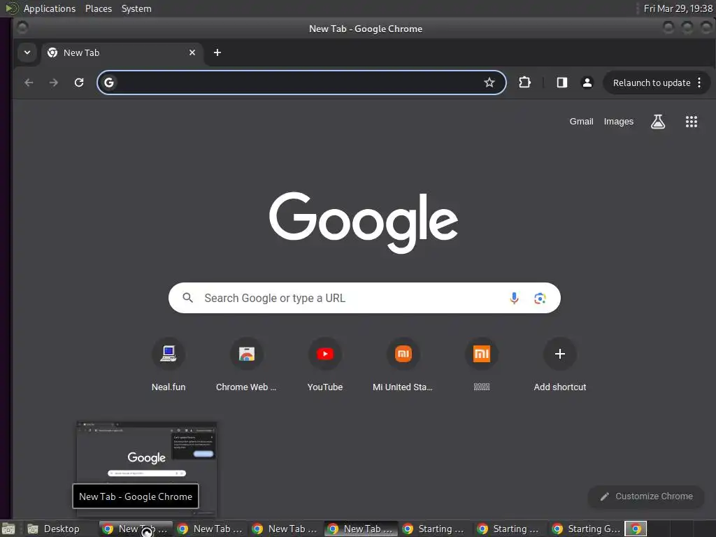Click the last Chrome icon-only taskbar entry
716x537 pixels.
pyautogui.click(x=636, y=529)
